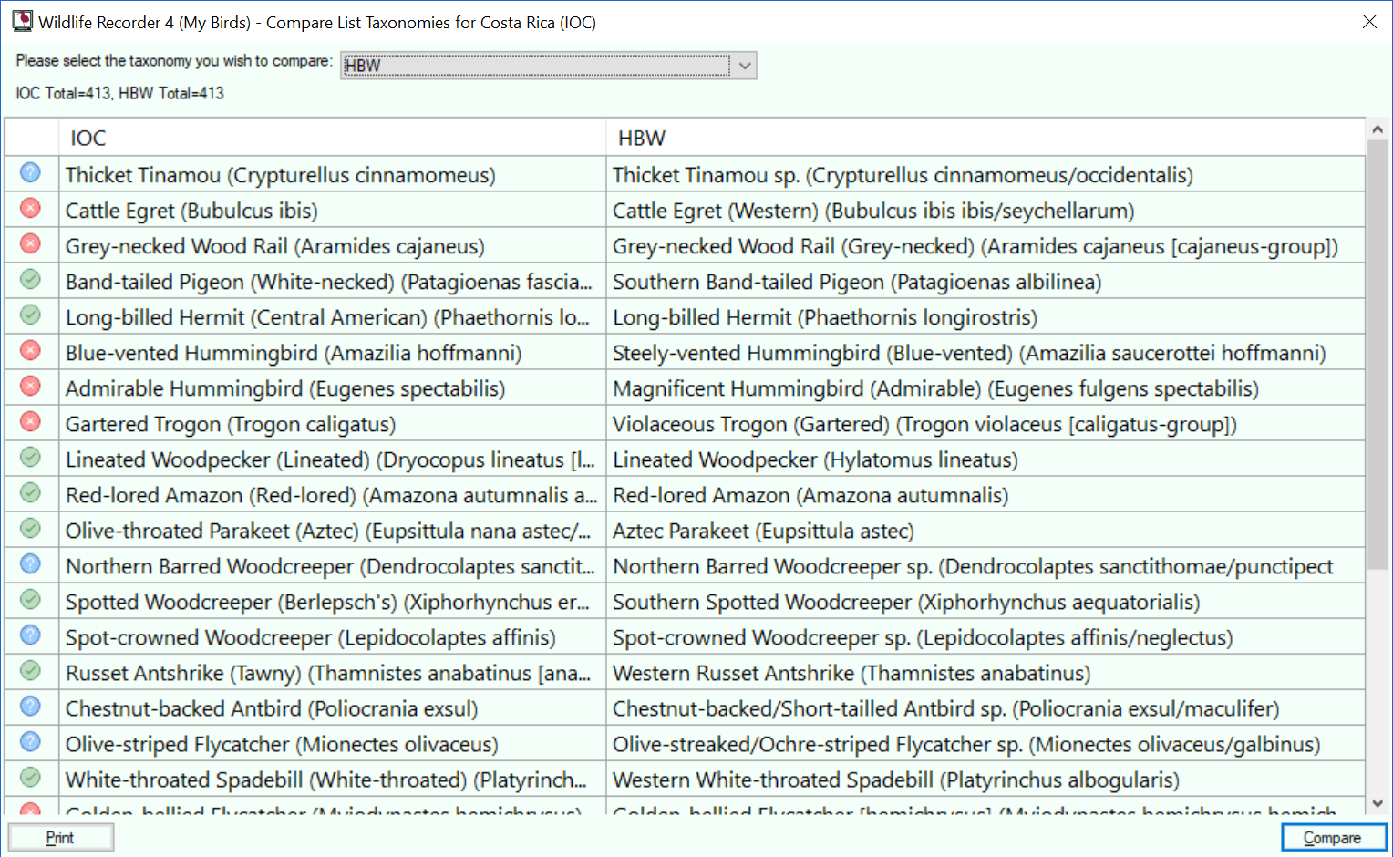
Task: Click the vertical scrollbar thumb
Action: click(x=1378, y=354)
